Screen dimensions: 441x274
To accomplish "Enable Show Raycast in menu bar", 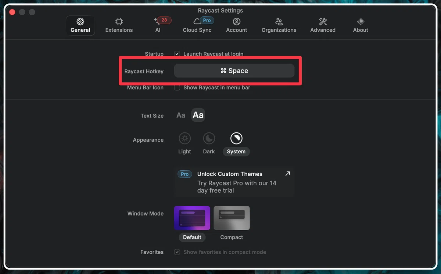I will coord(177,88).
